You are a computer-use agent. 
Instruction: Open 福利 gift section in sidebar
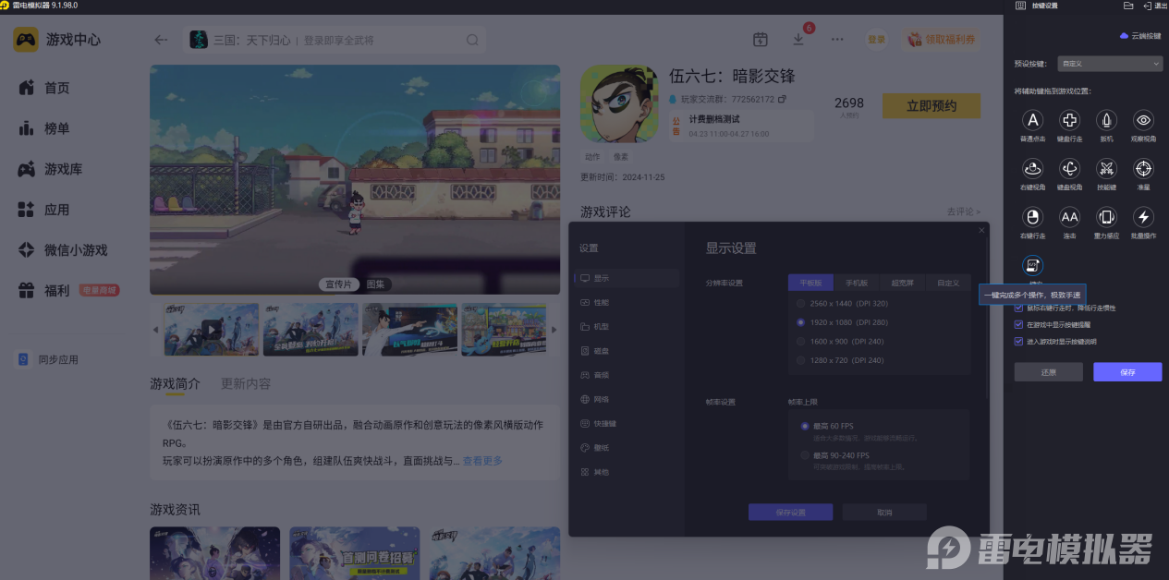pos(57,291)
